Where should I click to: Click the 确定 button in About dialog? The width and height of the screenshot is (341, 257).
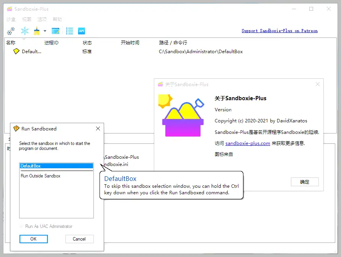[x=304, y=182]
